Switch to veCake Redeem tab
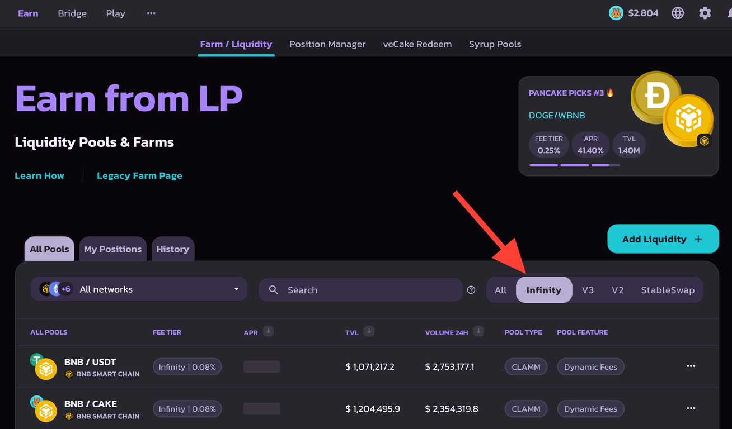This screenshot has width=732, height=429. [x=417, y=44]
